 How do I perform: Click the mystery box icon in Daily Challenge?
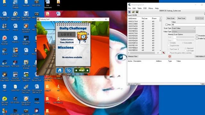(82, 36)
